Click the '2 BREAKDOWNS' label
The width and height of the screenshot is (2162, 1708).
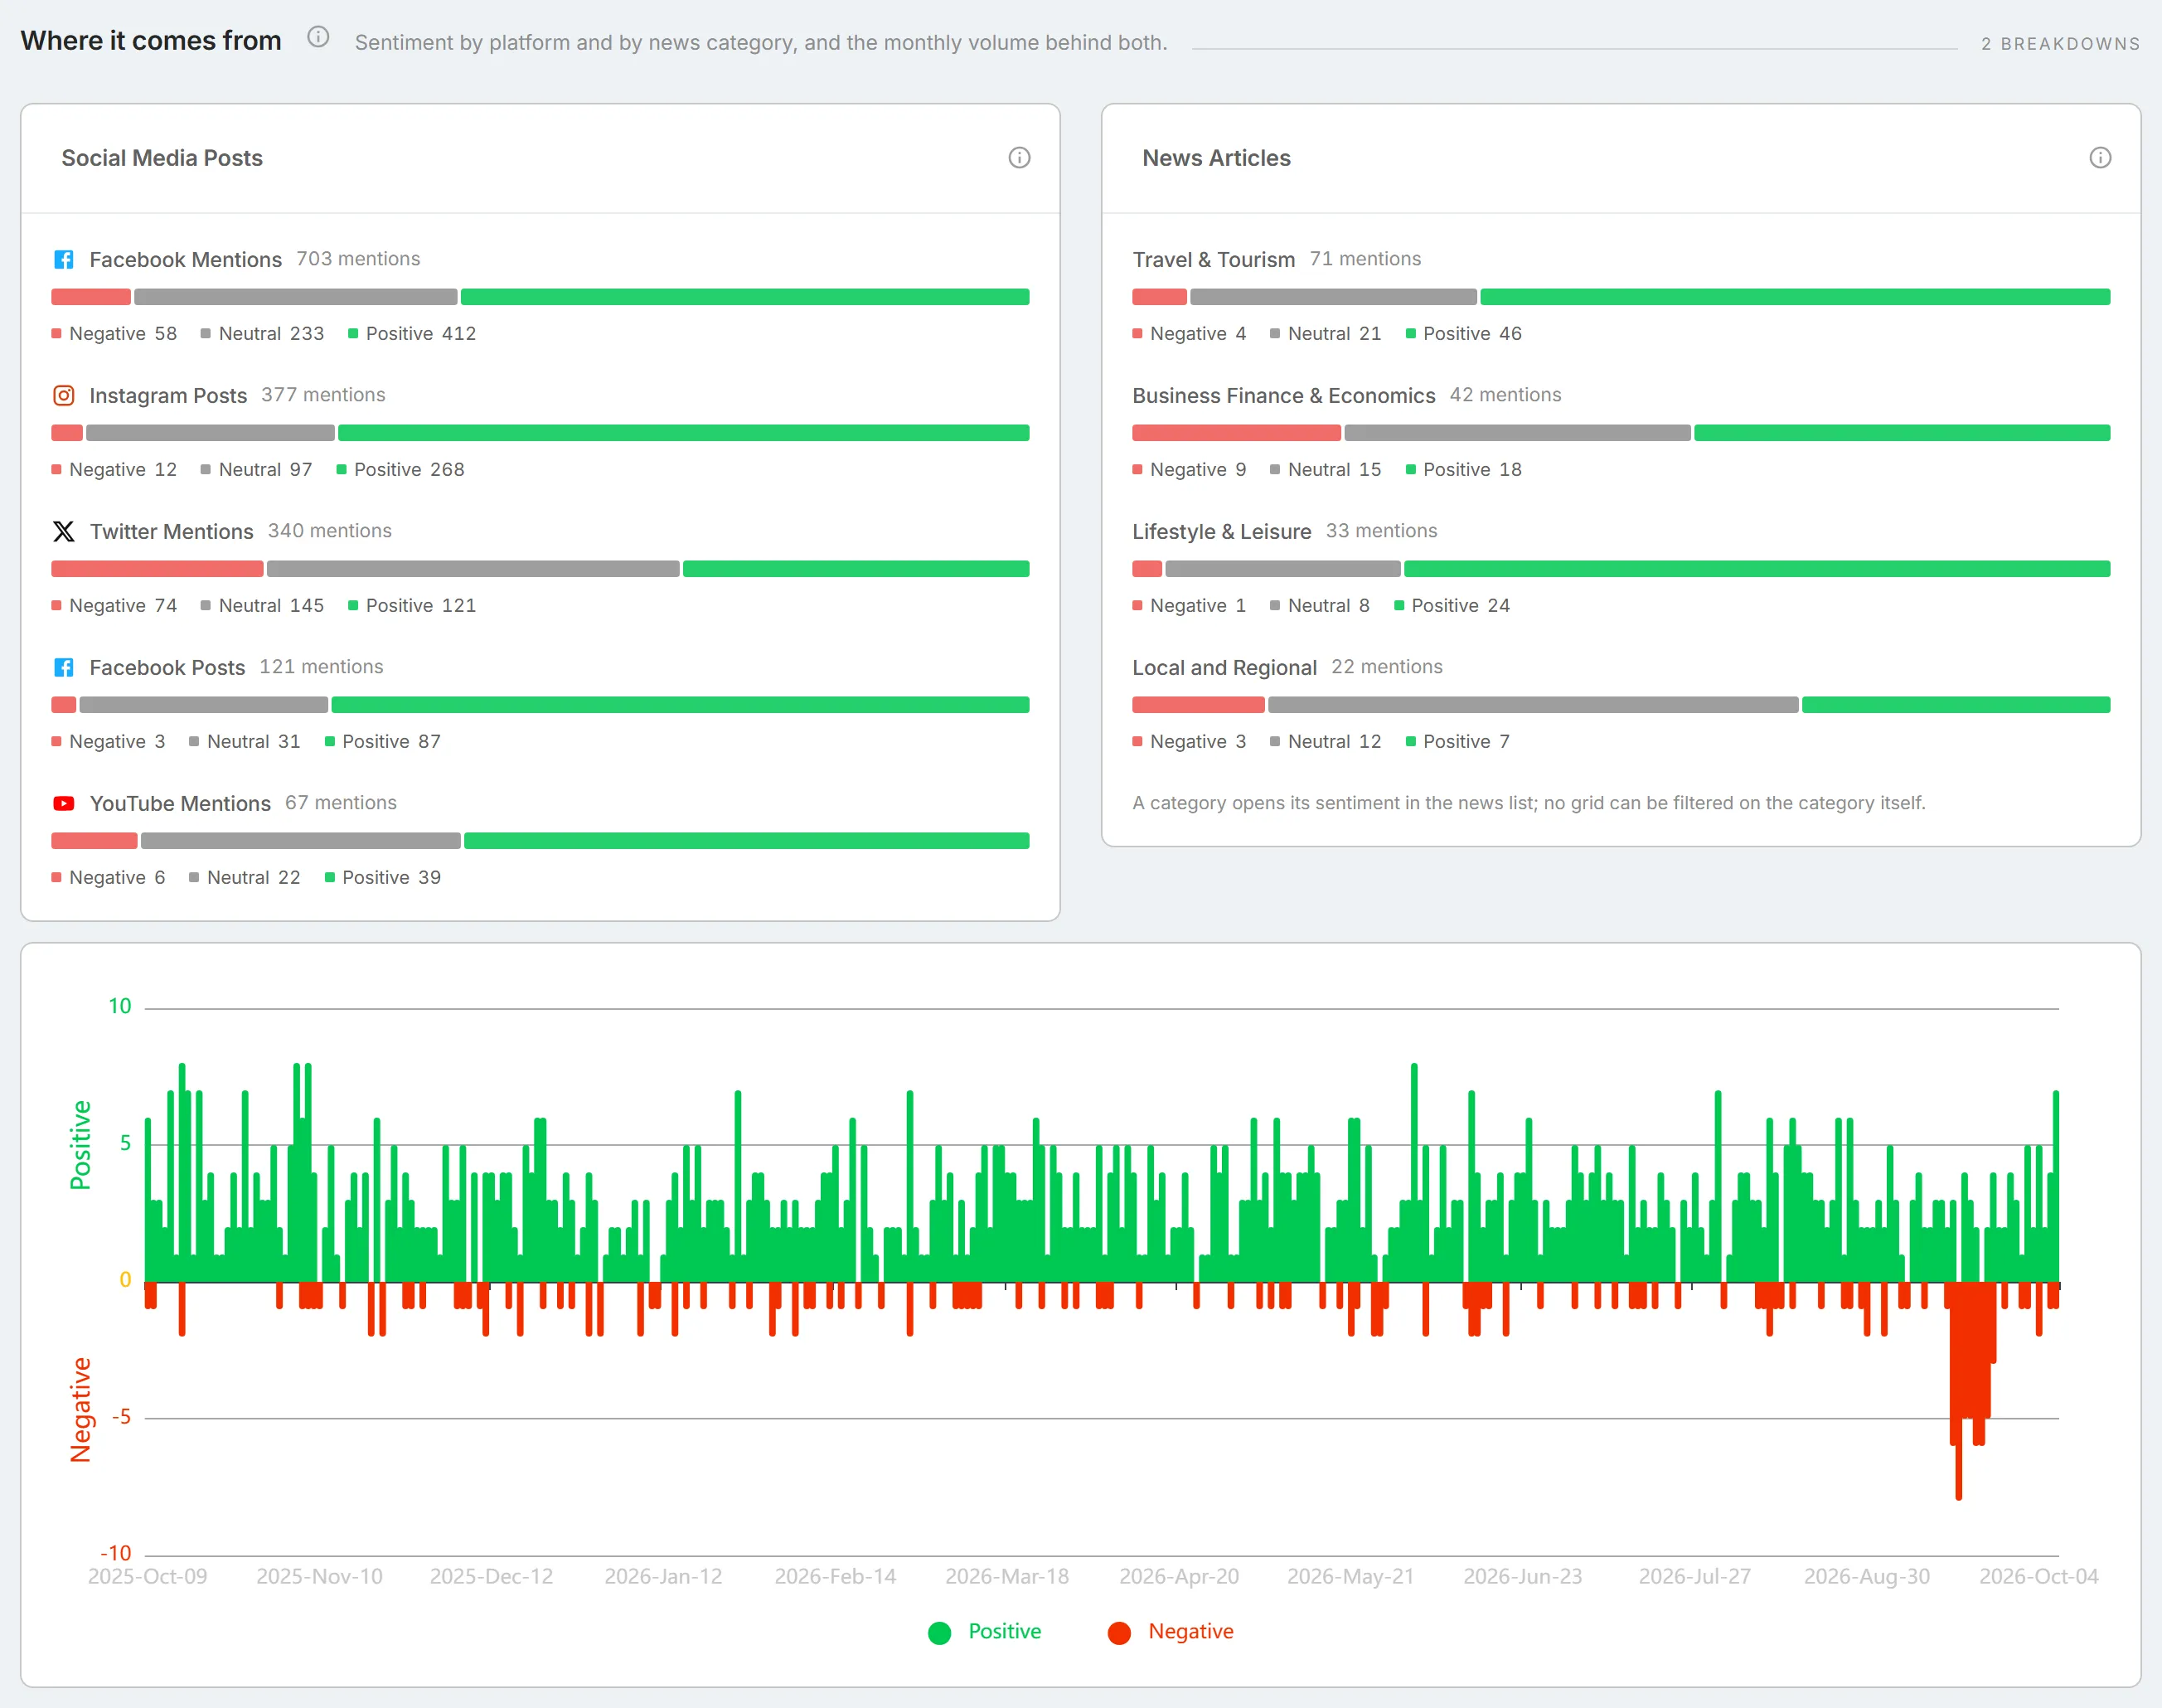click(2061, 44)
